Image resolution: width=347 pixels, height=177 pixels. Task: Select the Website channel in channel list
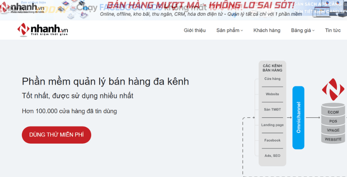coord(272,94)
